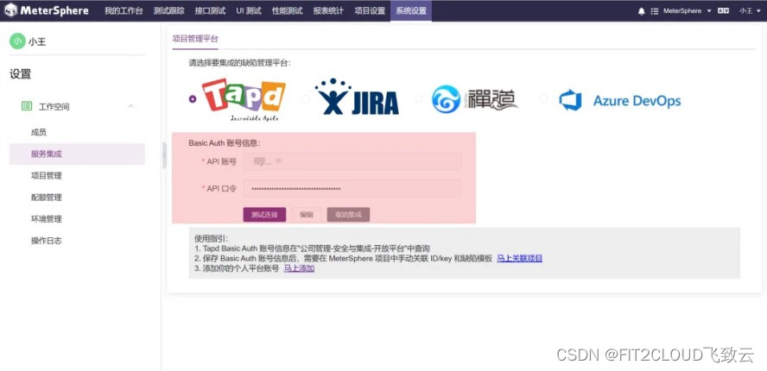Click the 测试连接 button
The image size is (767, 371).
click(x=264, y=215)
